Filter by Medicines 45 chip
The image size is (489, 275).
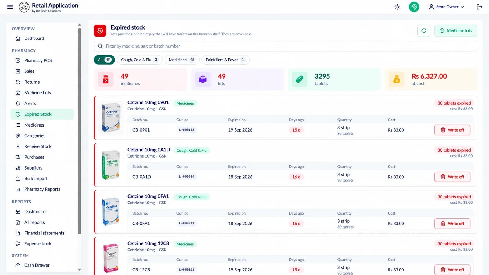(x=182, y=60)
